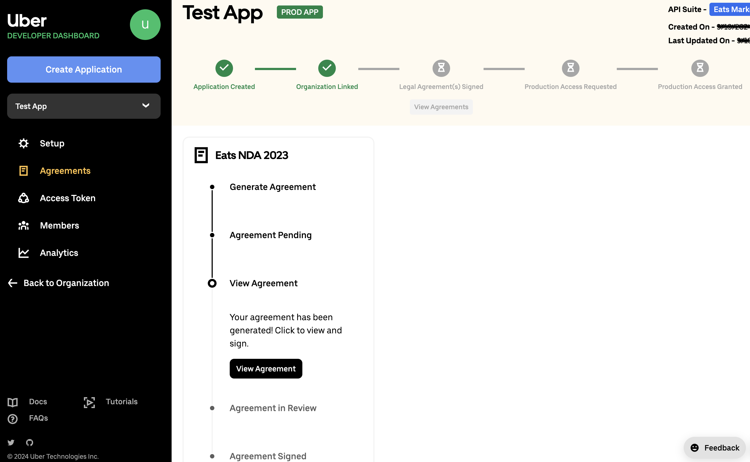The width and height of the screenshot is (750, 462).
Task: Expand the Production Access Granted step
Action: 700,68
